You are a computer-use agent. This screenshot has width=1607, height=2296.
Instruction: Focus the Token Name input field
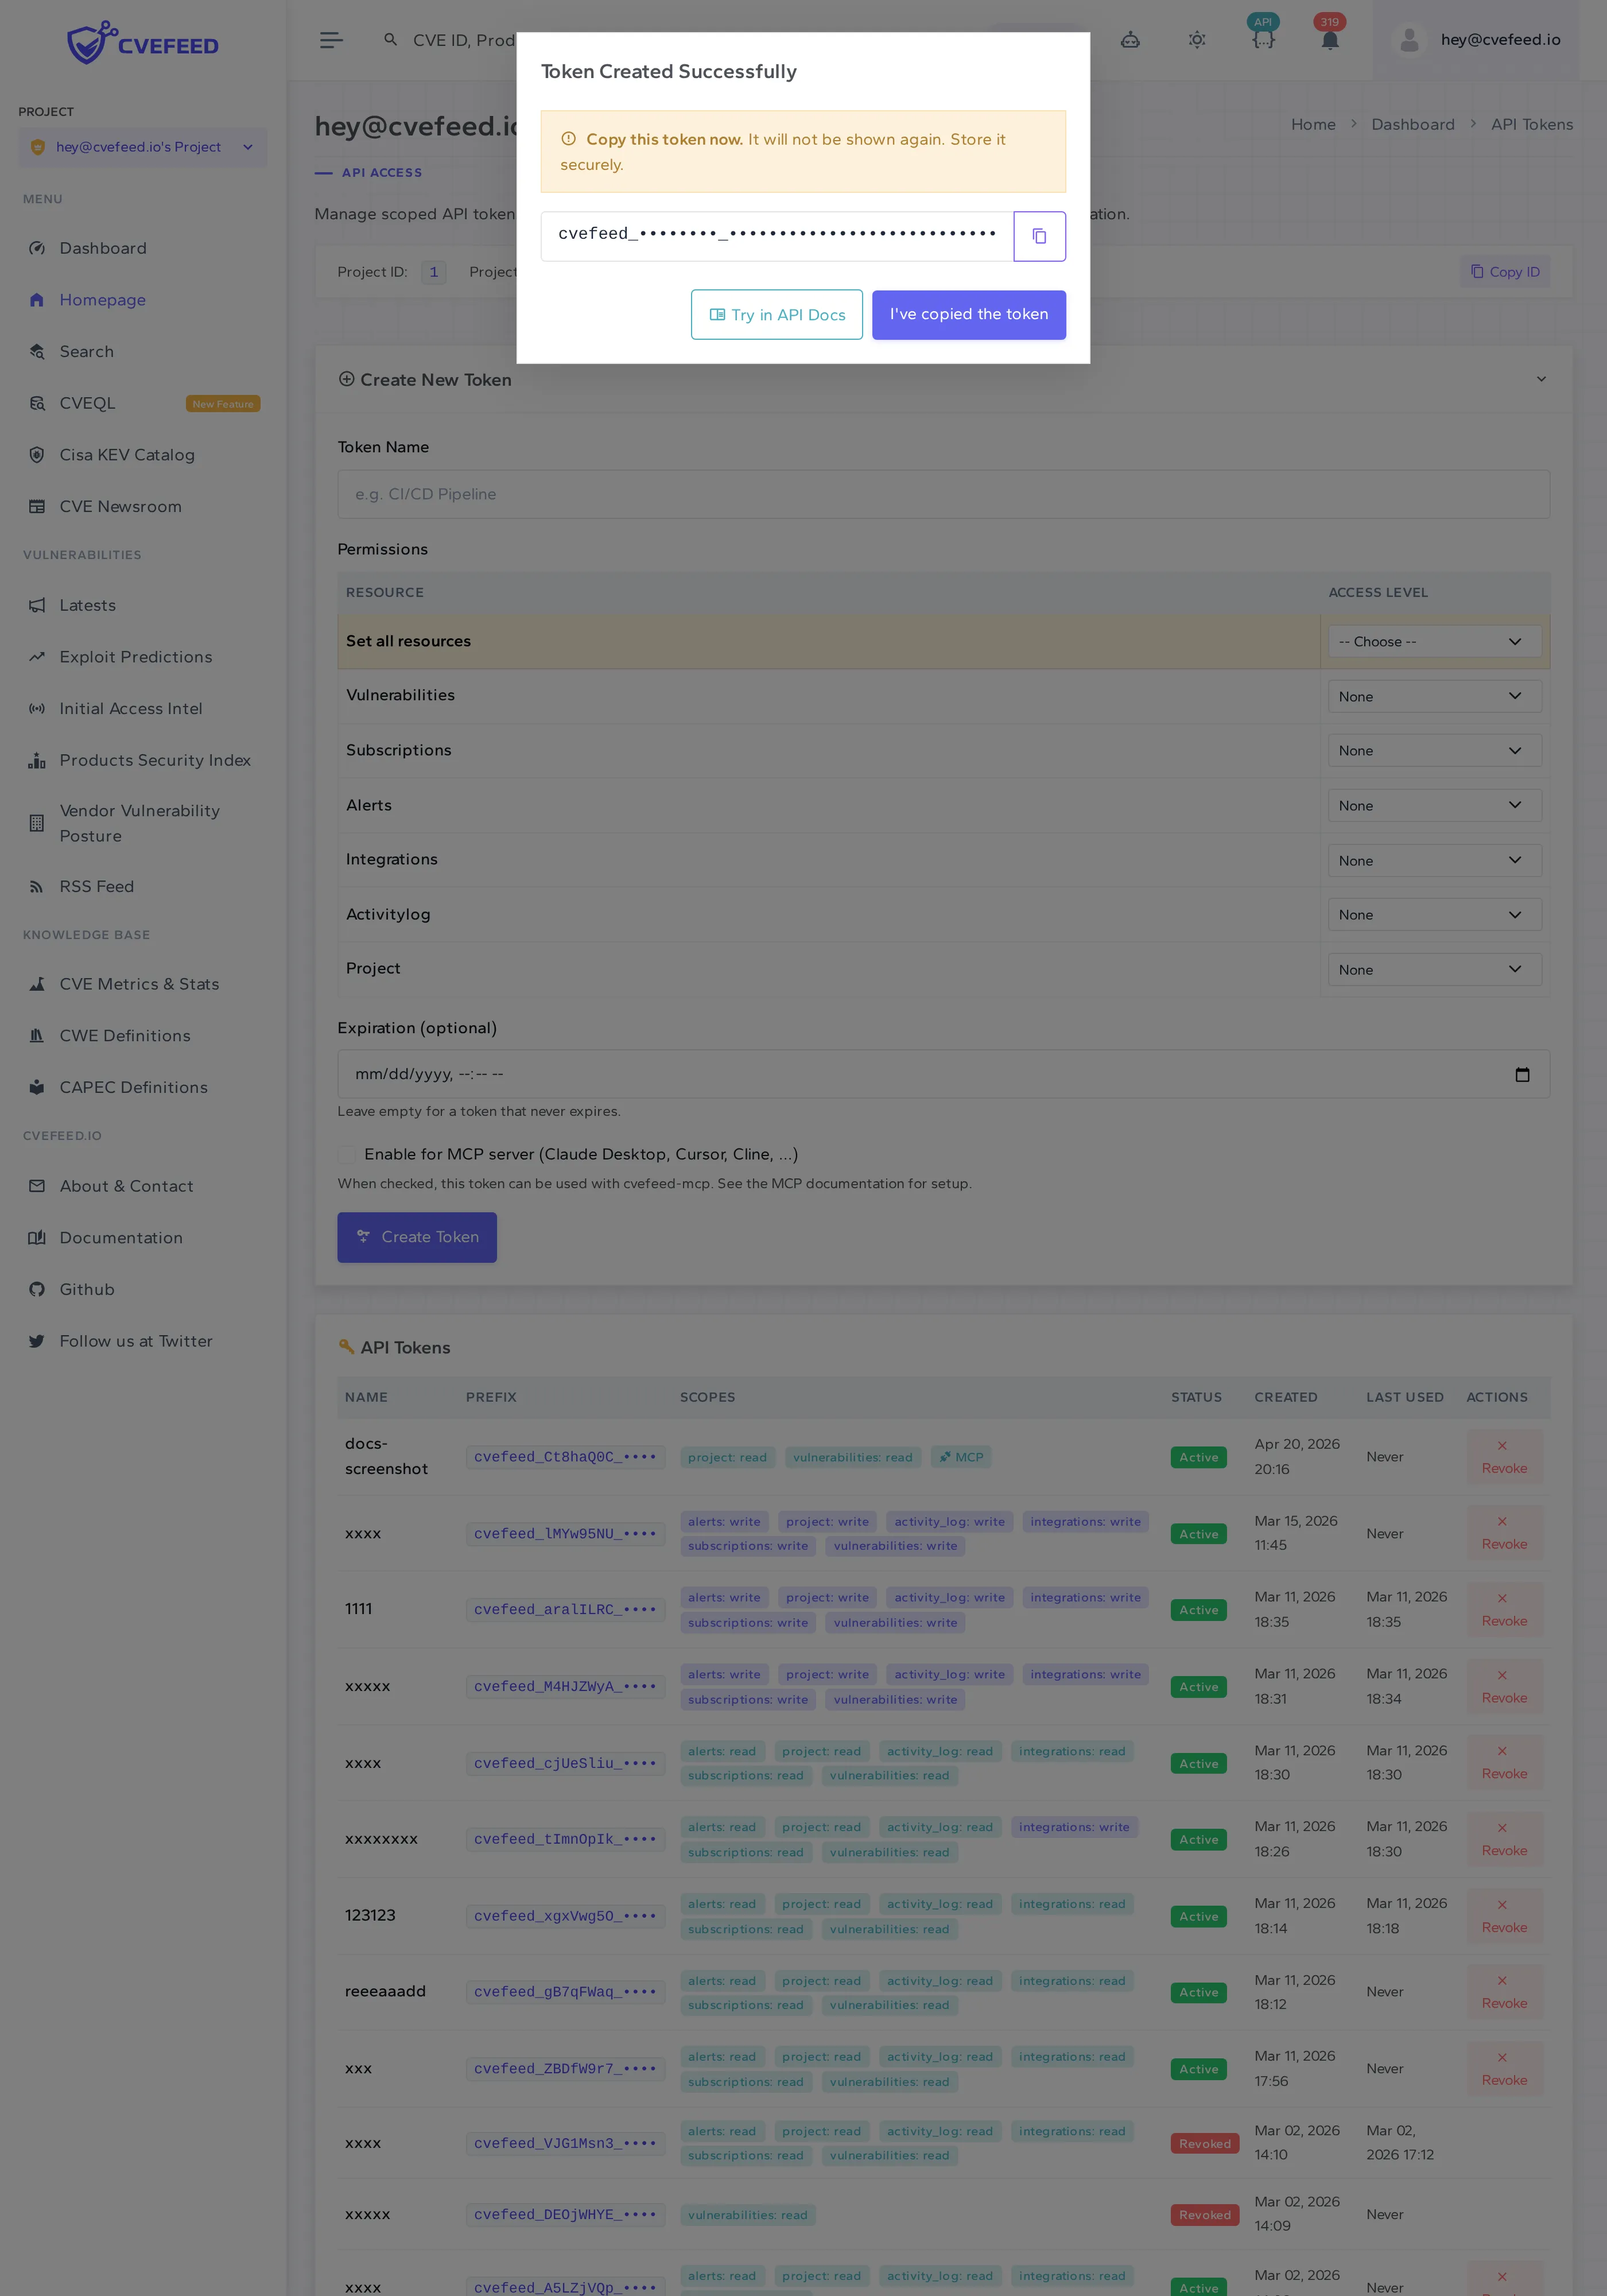[943, 494]
